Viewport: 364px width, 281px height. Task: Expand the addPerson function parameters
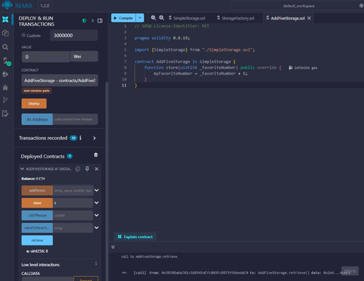click(97, 190)
